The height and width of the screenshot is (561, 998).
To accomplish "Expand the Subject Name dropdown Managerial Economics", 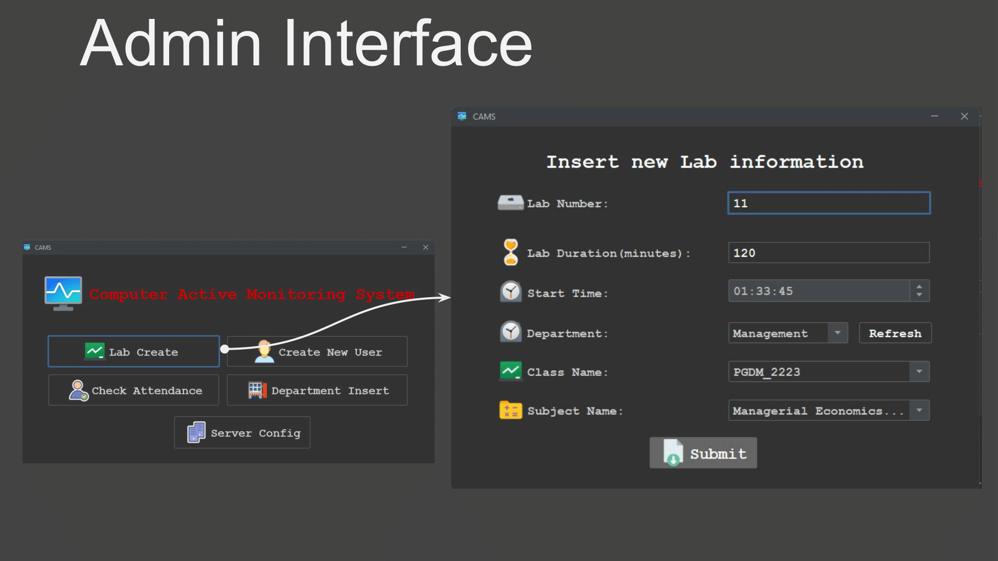I will pyautogui.click(x=919, y=410).
